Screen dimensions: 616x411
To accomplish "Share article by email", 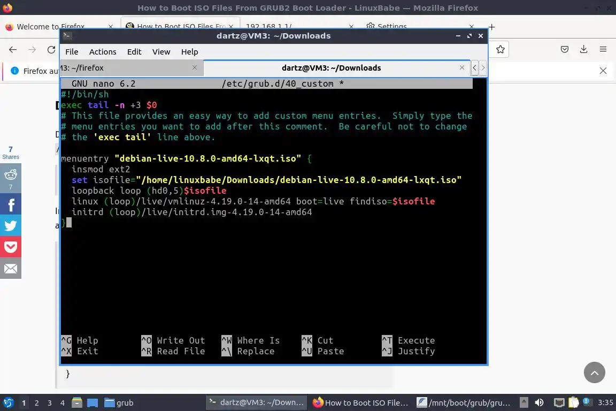I will [x=11, y=268].
